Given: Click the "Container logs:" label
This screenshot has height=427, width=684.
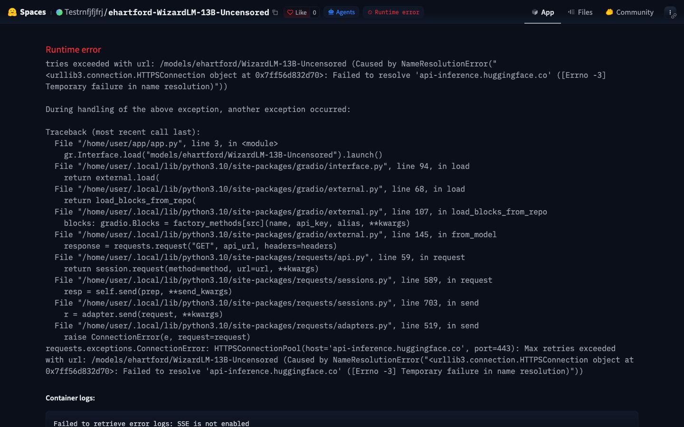Looking at the screenshot, I should coord(70,398).
